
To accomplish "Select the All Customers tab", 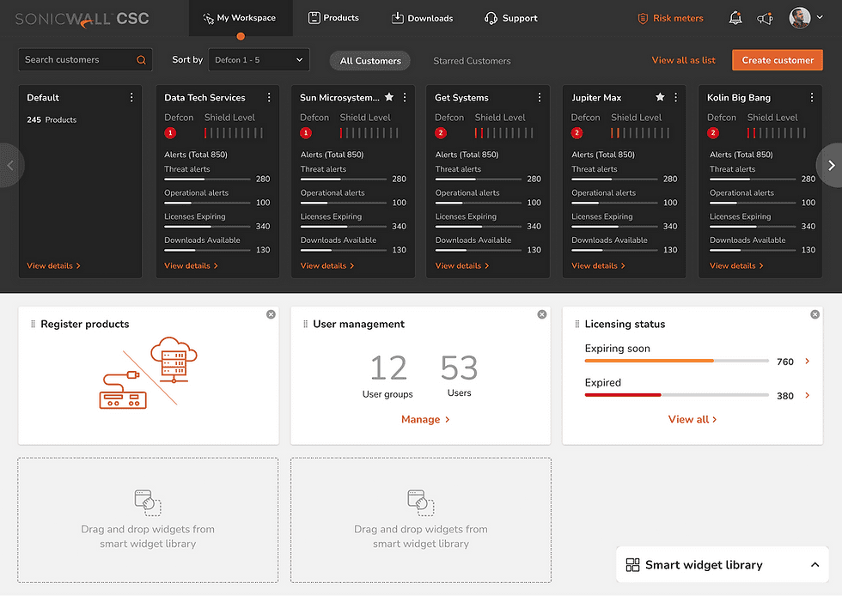I will tap(370, 61).
